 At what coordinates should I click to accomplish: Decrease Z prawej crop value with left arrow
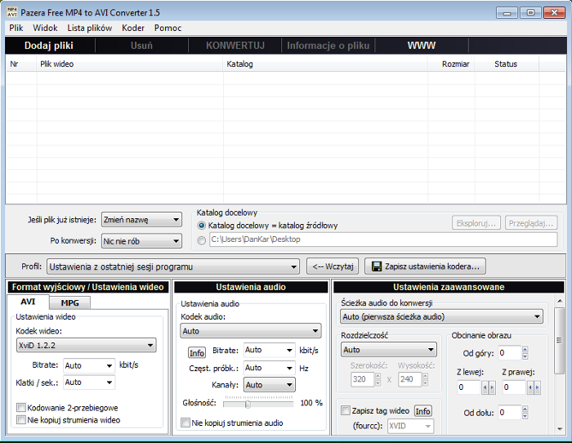click(530, 387)
